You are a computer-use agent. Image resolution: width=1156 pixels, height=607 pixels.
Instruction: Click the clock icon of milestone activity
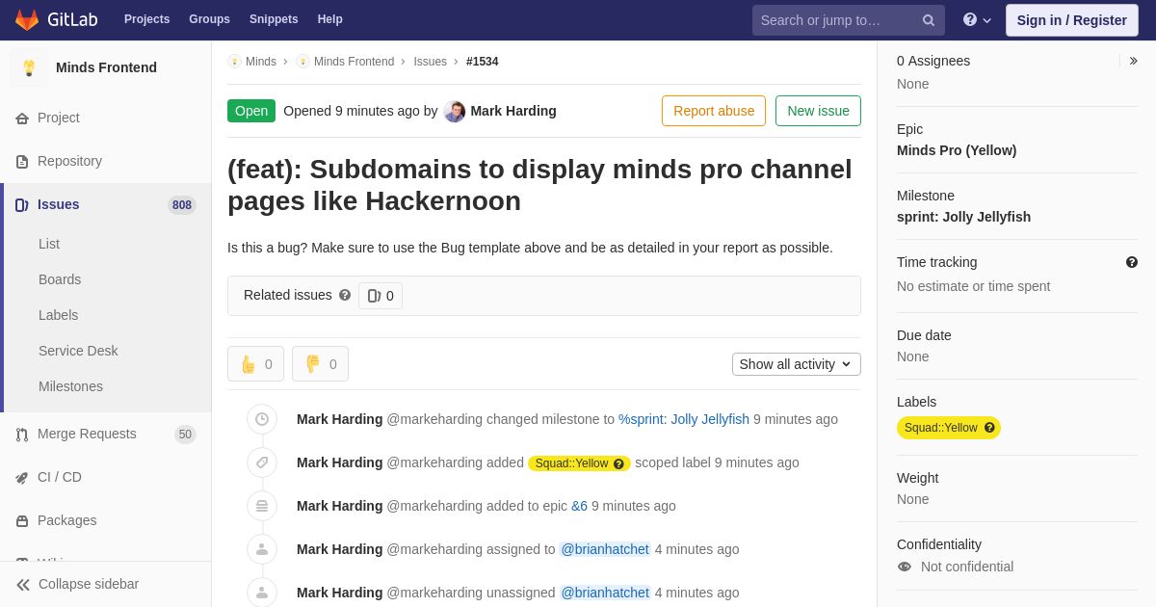262,419
